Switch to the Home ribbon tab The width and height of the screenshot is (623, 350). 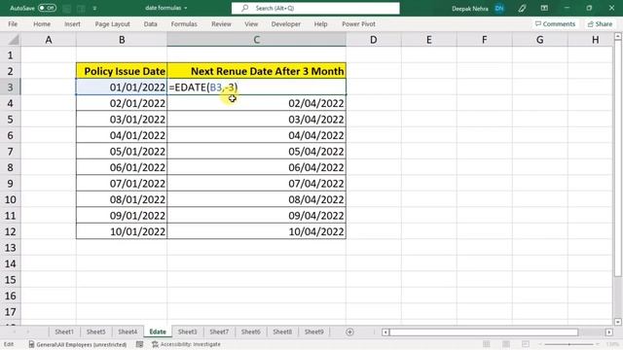point(42,23)
